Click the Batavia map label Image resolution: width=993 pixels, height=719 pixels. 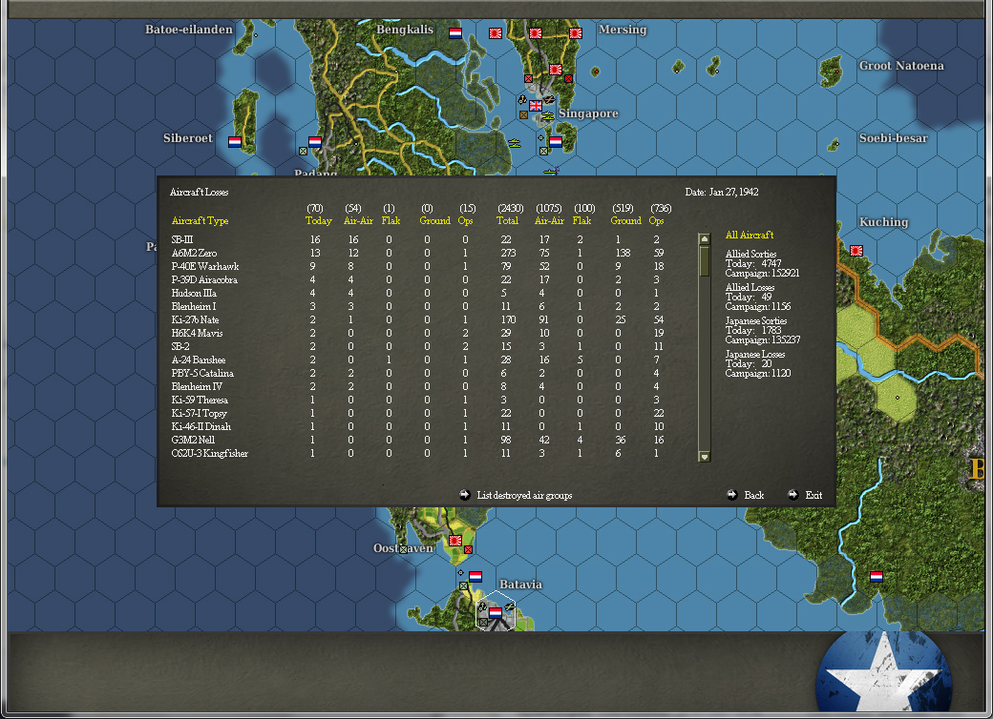[x=520, y=585]
